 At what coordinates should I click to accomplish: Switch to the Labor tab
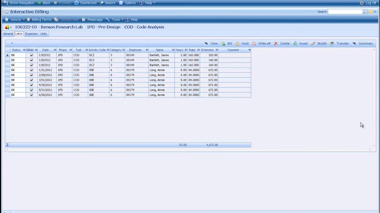[19, 34]
